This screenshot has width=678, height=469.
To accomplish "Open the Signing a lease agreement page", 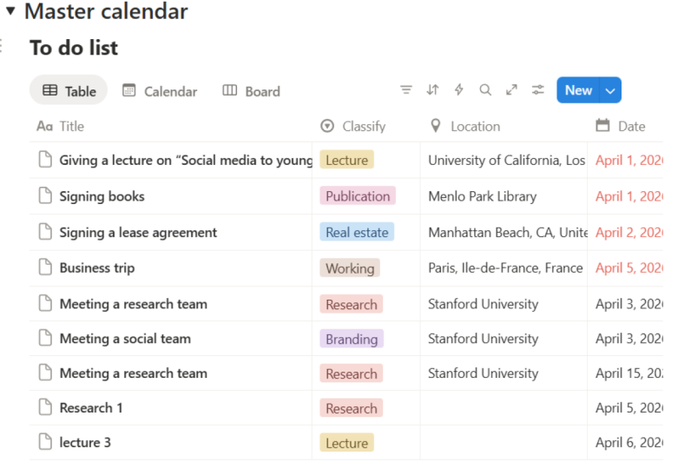I will 138,233.
